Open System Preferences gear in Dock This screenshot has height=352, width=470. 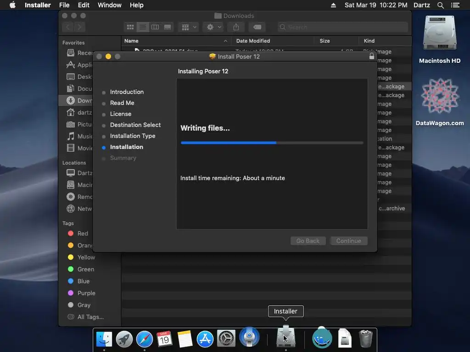226,339
